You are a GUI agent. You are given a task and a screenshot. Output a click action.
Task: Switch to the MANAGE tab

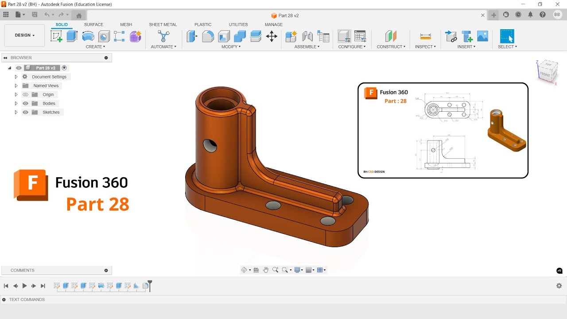tap(274, 24)
